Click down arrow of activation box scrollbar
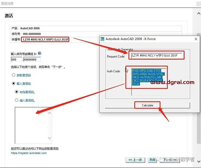Viewport: 201px width, 168px height. click(50, 138)
